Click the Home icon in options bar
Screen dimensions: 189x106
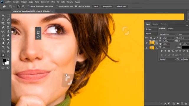coord(4,6)
